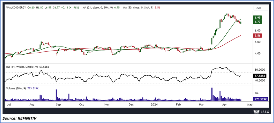Click the 5.00 price axis tick
This screenshot has height=123, width=274.
tap(258, 42)
